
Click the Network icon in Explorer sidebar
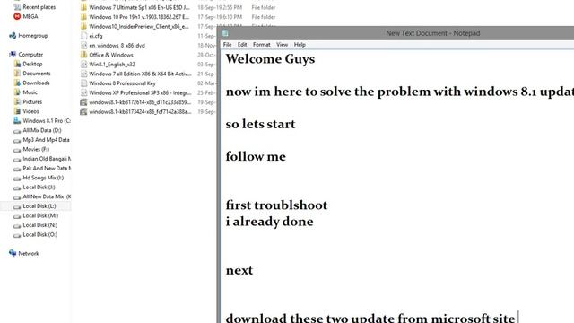coord(13,253)
